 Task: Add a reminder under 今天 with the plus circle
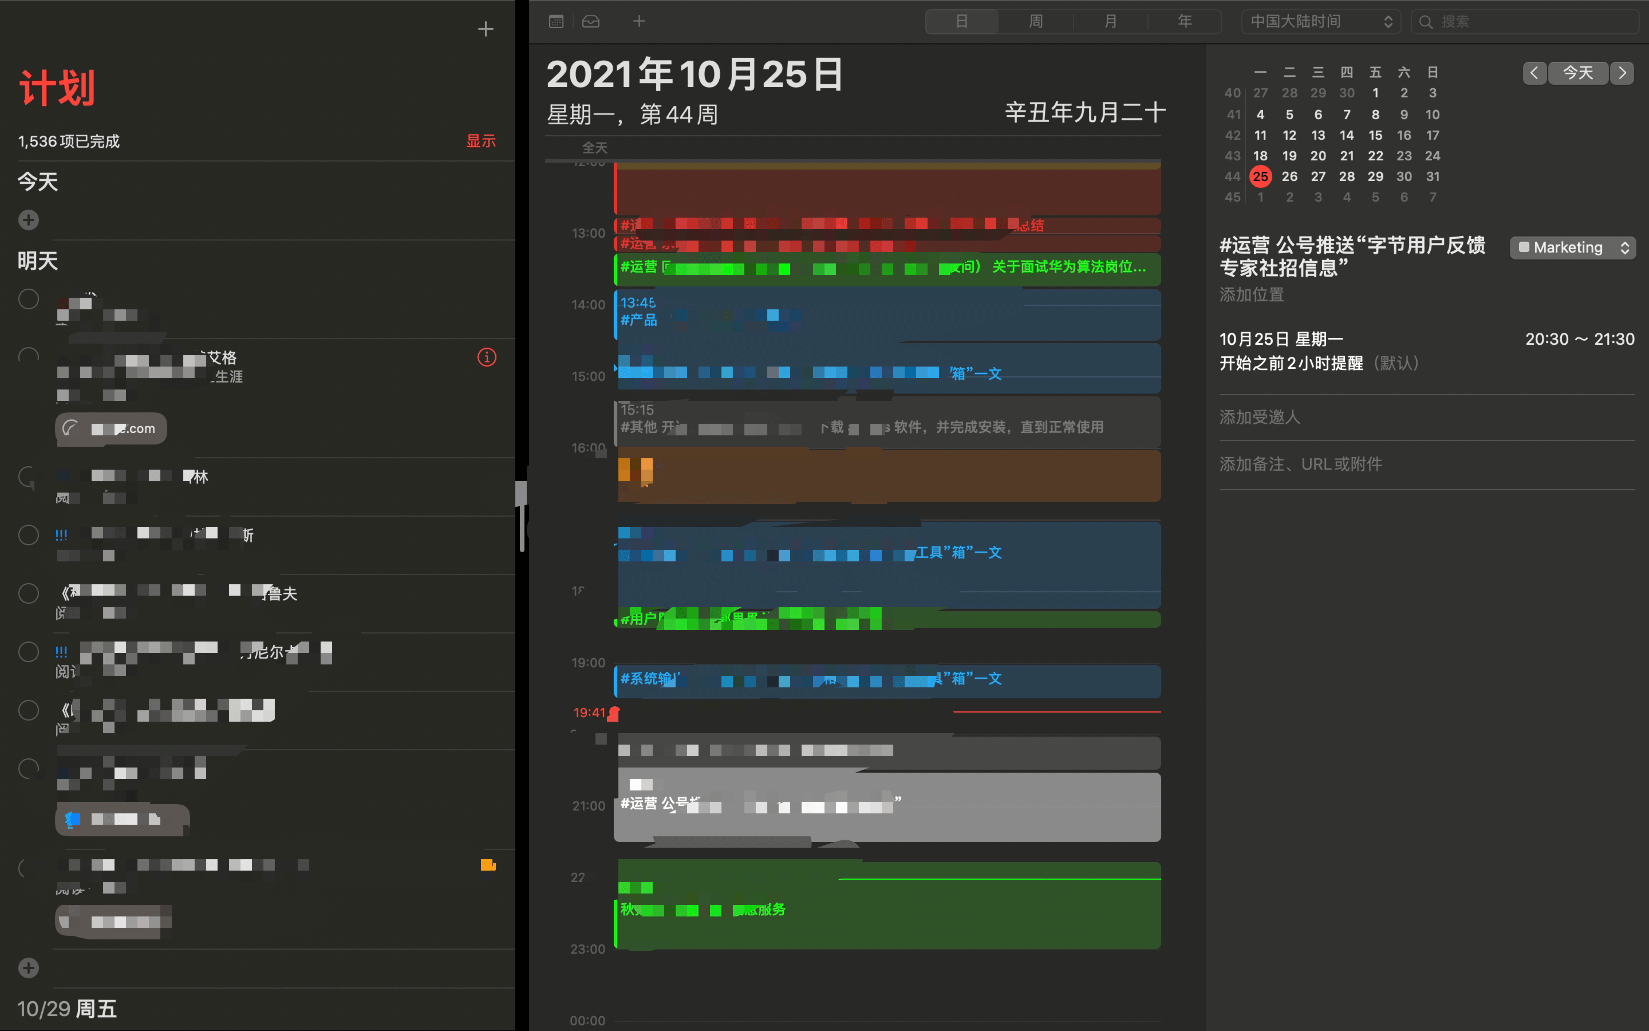28,219
